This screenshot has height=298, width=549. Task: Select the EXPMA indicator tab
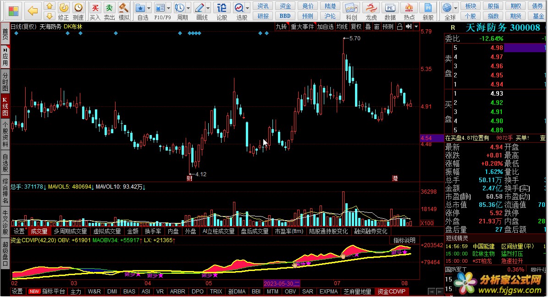point(328,291)
